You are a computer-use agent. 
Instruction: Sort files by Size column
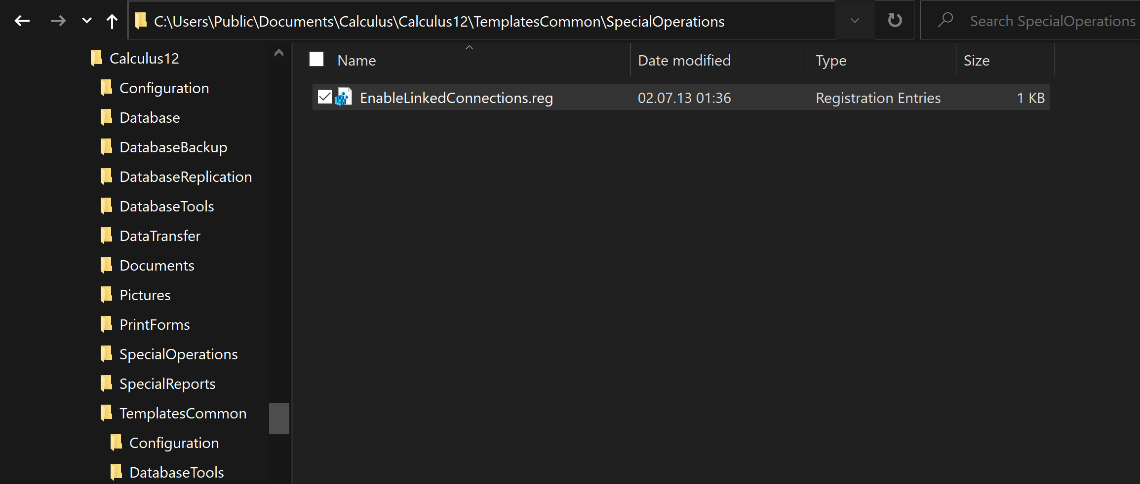pos(976,60)
